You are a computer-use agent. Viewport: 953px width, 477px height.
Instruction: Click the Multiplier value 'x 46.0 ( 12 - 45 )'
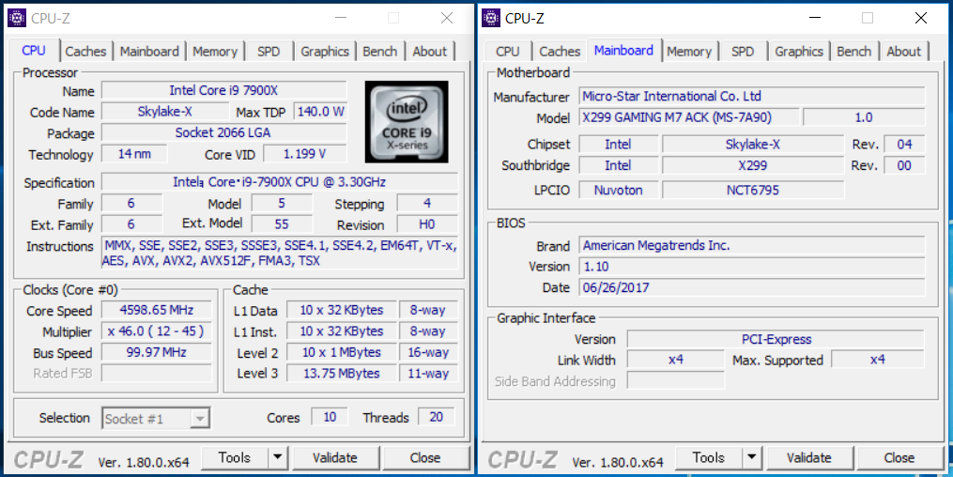(x=156, y=331)
